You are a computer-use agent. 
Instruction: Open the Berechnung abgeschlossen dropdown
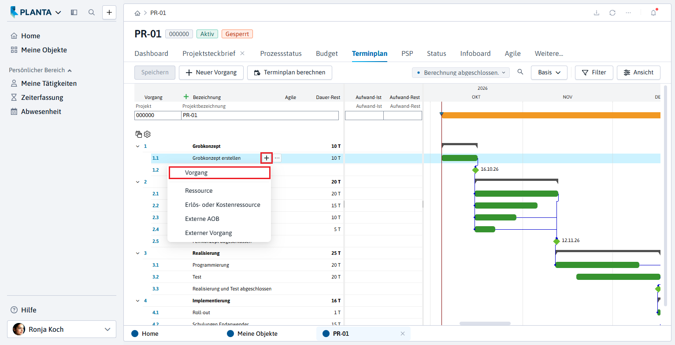click(460, 73)
